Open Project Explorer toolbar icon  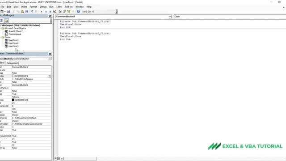click(x=60, y=12)
